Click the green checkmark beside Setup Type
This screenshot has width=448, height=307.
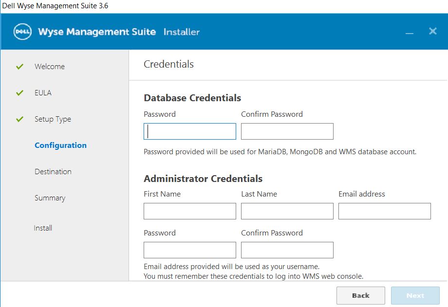pyautogui.click(x=19, y=119)
